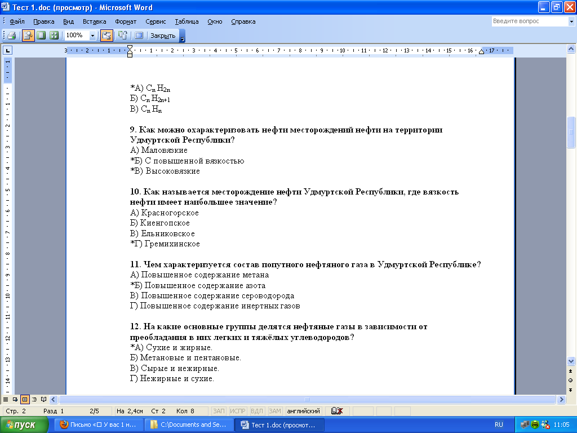Click the Закрыть button
577x433 pixels.
(x=163, y=36)
